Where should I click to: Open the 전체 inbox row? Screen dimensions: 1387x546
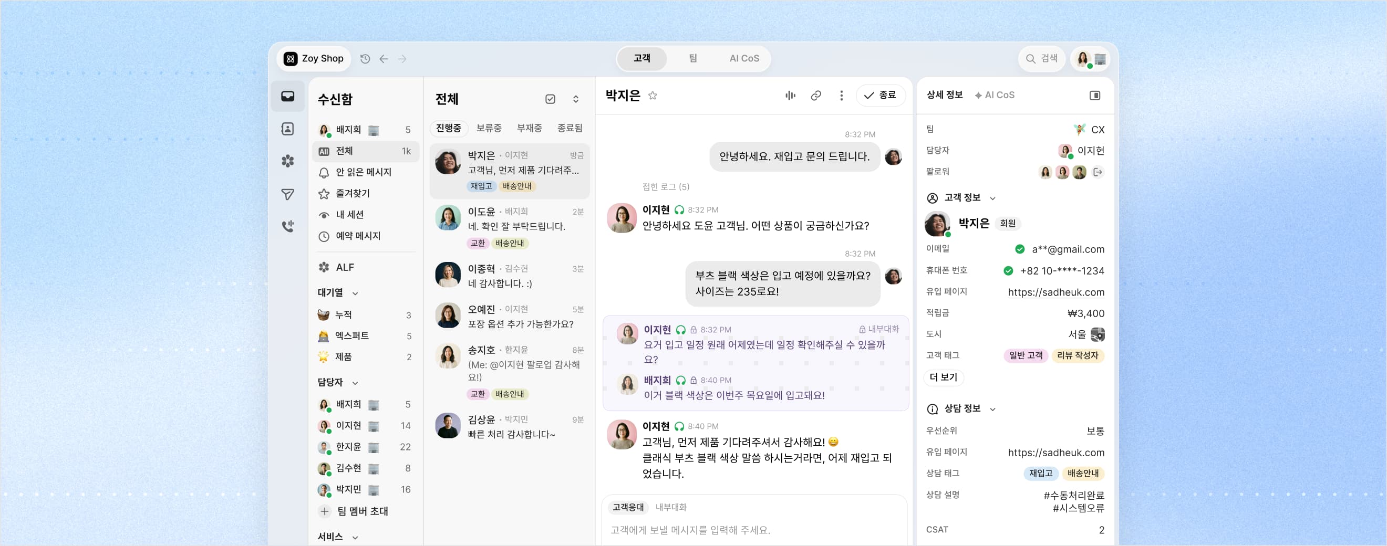pyautogui.click(x=366, y=151)
